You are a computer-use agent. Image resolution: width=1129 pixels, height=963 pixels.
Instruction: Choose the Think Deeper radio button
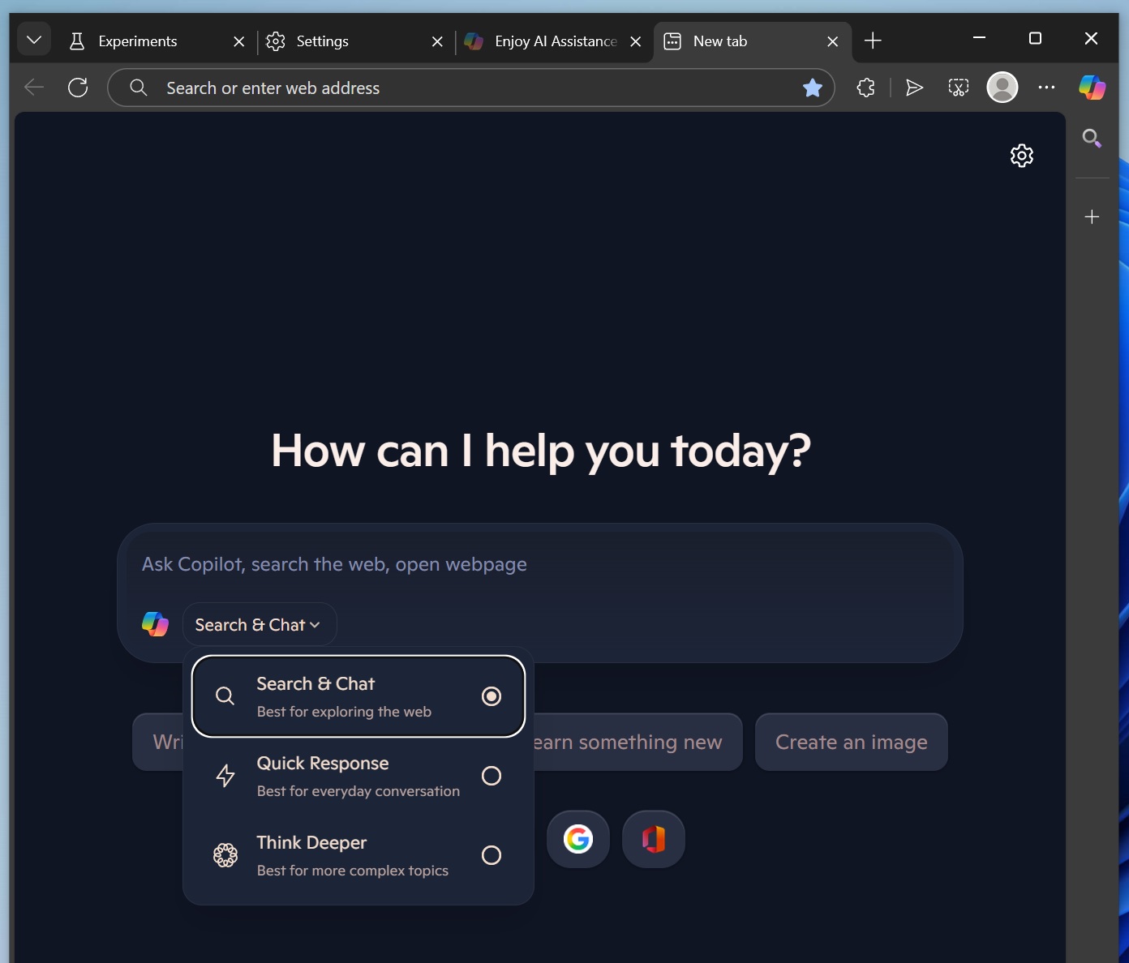491,855
